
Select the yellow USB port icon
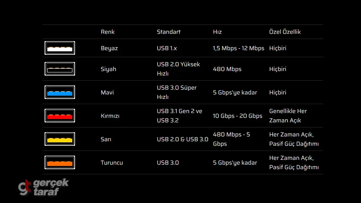[x=60, y=139]
